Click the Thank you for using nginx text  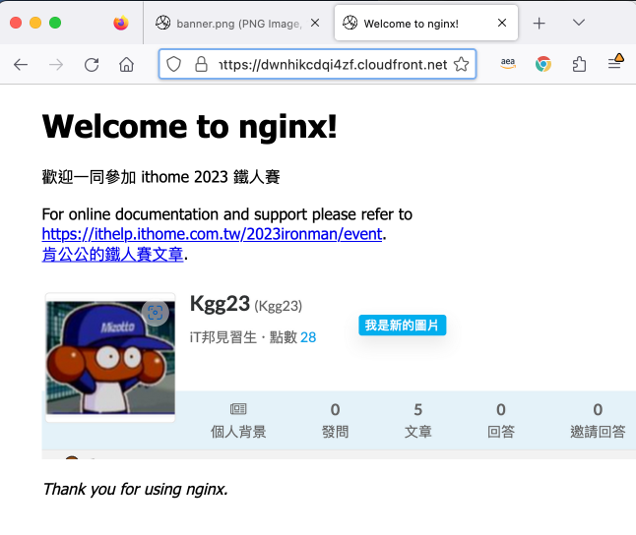[135, 489]
